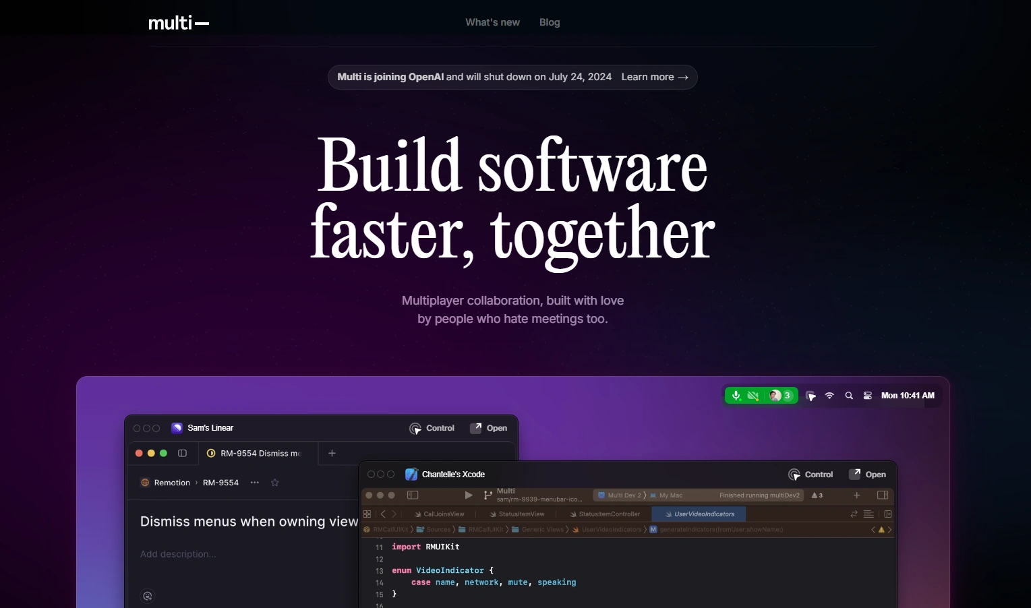
Task: Click the Linear app icon beside Sam's Linear
Action: point(177,428)
